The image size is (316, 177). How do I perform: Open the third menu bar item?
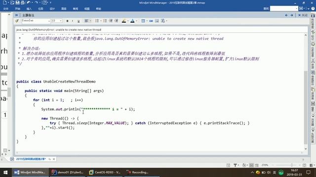29,9
